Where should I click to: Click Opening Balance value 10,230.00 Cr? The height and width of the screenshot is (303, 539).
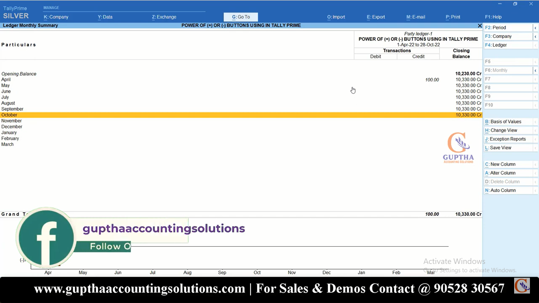point(468,74)
